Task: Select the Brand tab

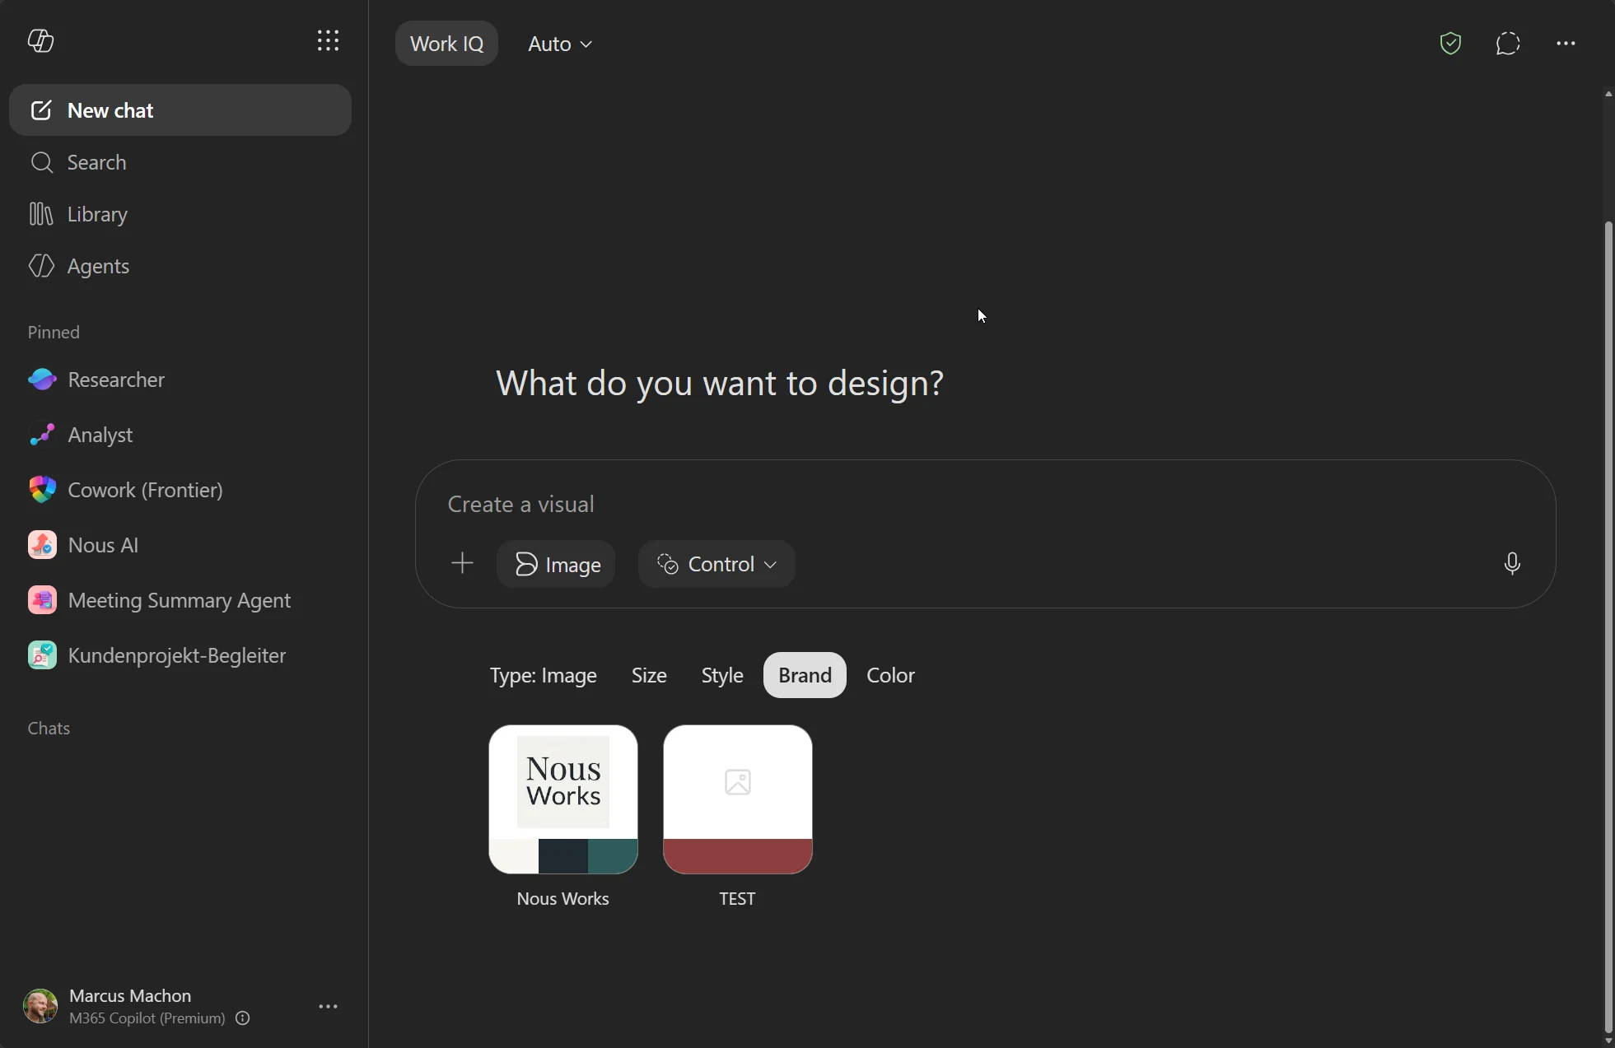Action: click(x=805, y=675)
